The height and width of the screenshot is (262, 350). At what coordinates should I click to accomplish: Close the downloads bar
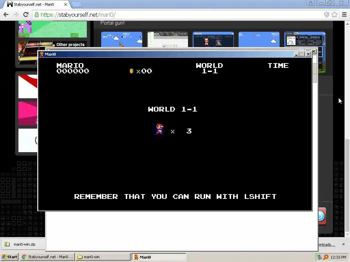(x=343, y=244)
